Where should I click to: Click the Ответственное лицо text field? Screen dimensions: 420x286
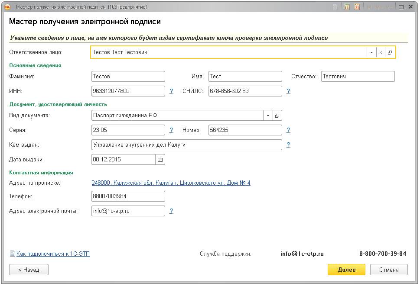click(229, 52)
